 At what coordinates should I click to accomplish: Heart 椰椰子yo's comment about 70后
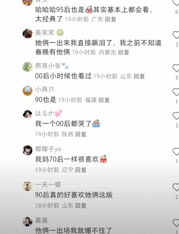click(176, 151)
